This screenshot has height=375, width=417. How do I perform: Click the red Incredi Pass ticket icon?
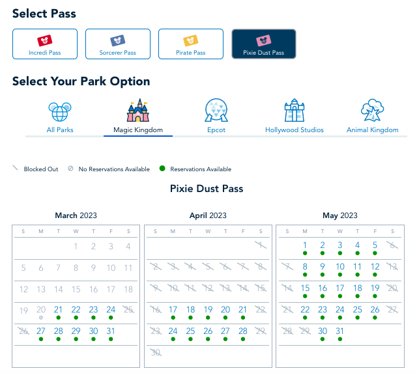(45, 40)
